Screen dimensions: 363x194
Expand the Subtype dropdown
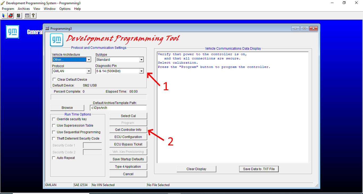(x=141, y=60)
